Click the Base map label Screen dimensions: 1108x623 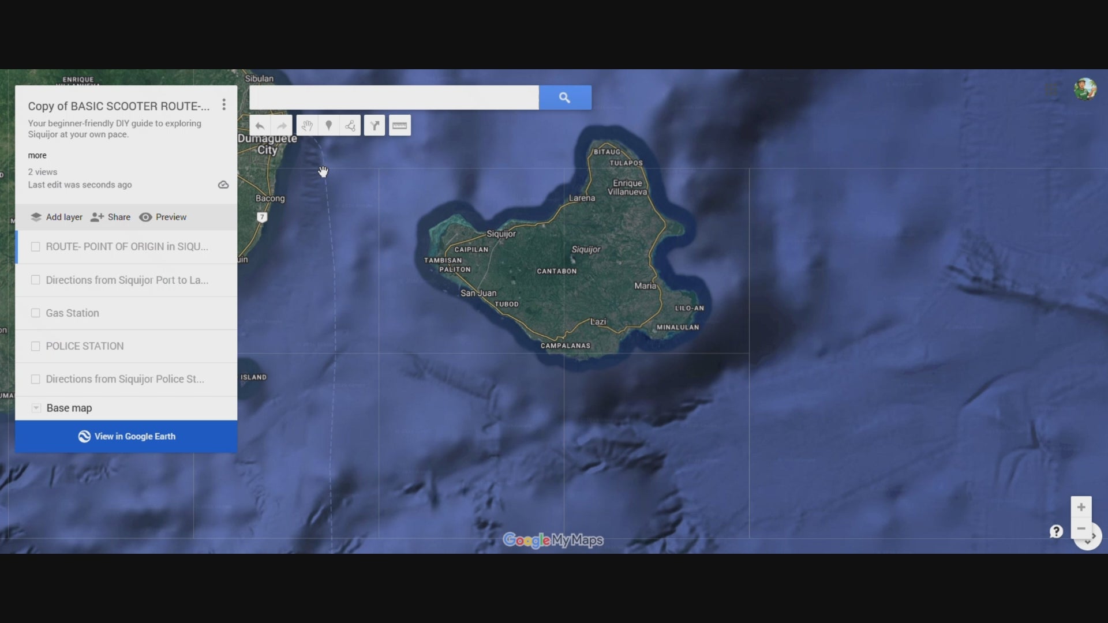click(x=69, y=408)
